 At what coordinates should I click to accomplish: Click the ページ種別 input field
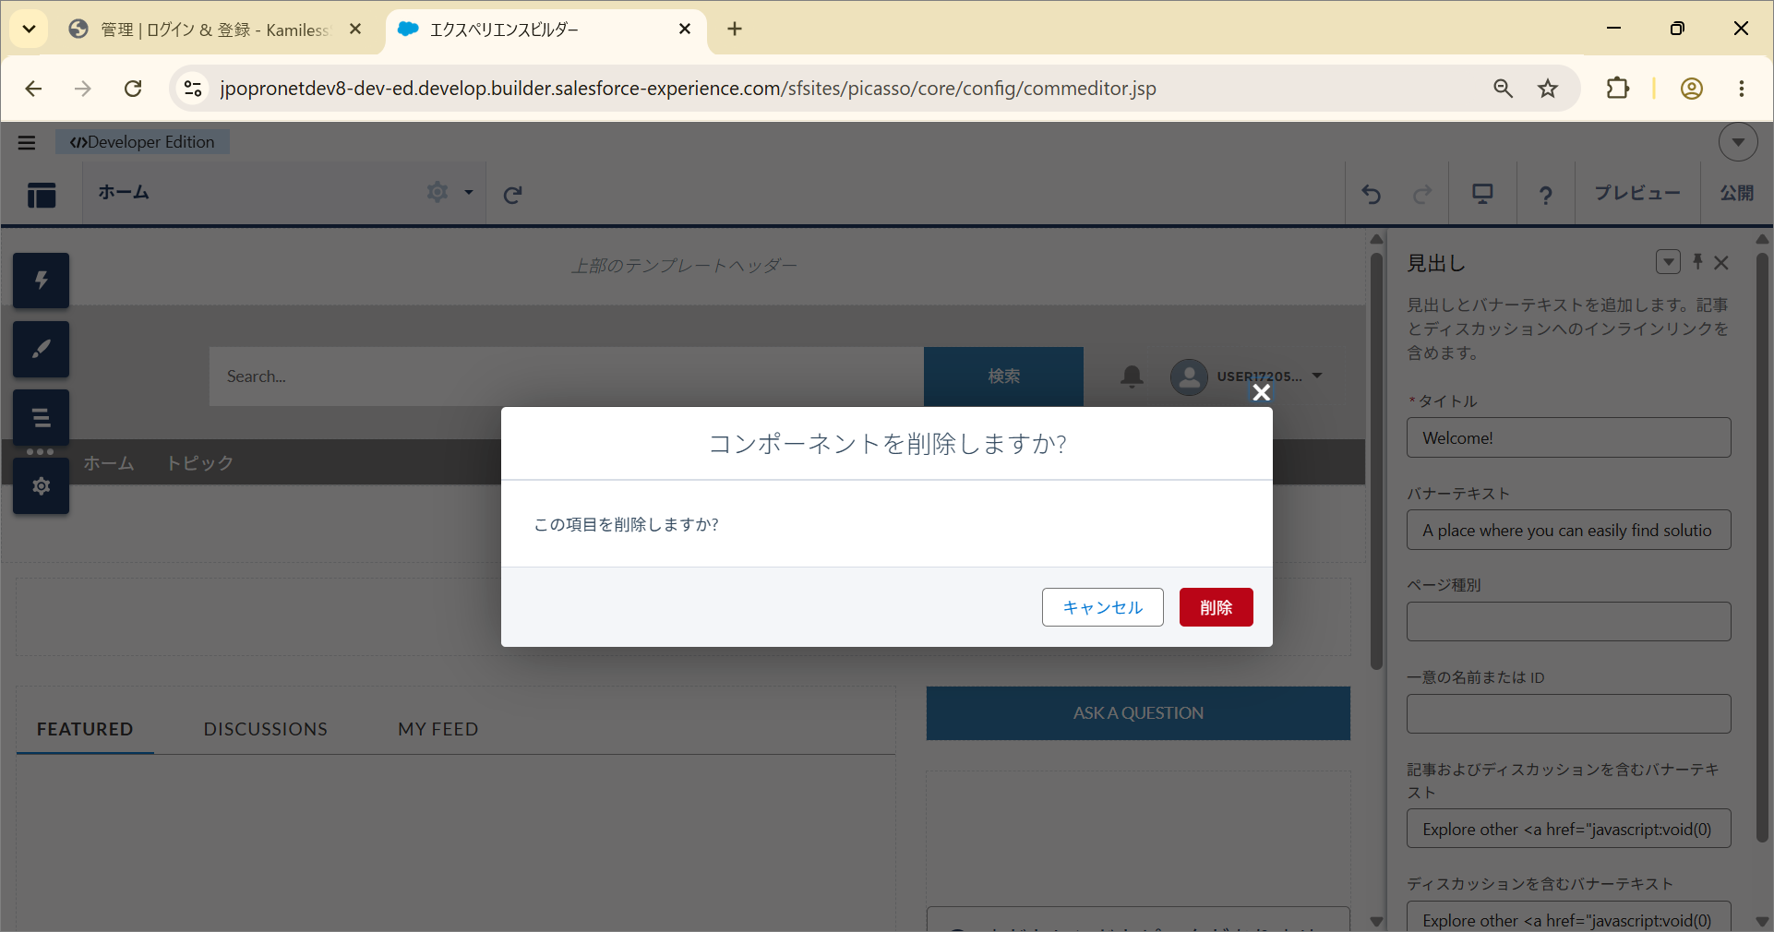tap(1568, 622)
